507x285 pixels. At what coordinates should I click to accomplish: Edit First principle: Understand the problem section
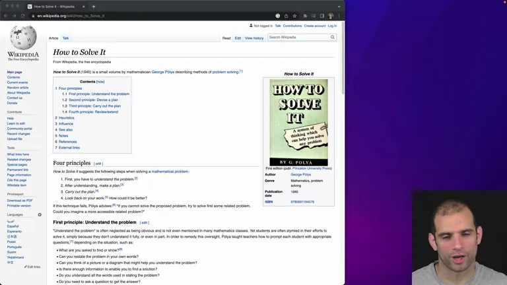(x=144, y=222)
